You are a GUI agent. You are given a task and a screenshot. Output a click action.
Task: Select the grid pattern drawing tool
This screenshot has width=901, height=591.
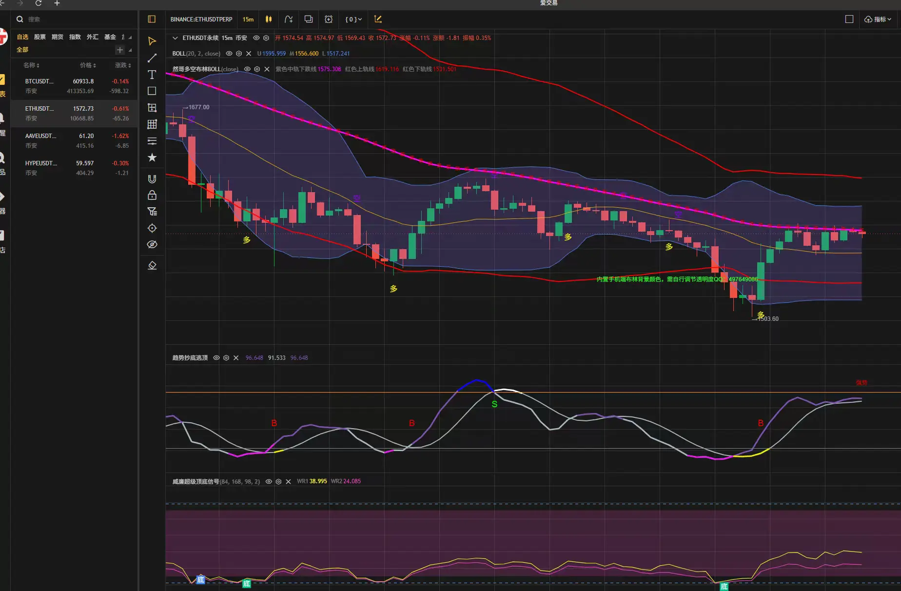152,124
